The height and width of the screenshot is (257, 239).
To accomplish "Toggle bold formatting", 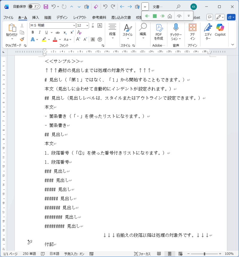I will [32, 32].
